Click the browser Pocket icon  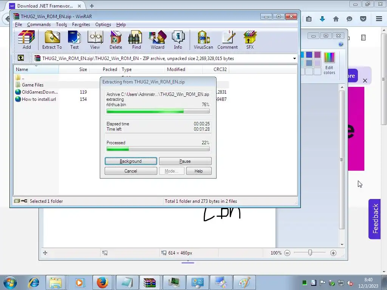363,19
